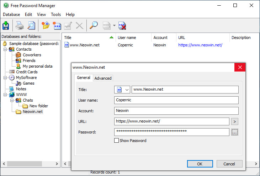This screenshot has width=260, height=176.
Task: Click the Print toolbar icon
Action: (19, 25)
